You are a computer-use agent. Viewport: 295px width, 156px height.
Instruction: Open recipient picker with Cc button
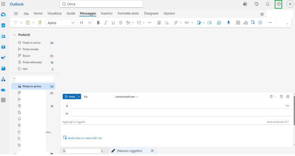[x=67, y=113]
